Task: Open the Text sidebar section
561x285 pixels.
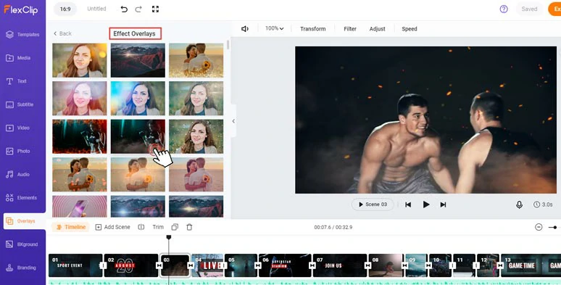Action: pyautogui.click(x=16, y=81)
